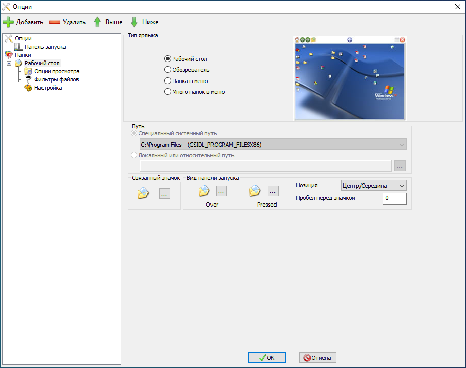
Task: Select the Папки tree item
Action: [x=23, y=55]
